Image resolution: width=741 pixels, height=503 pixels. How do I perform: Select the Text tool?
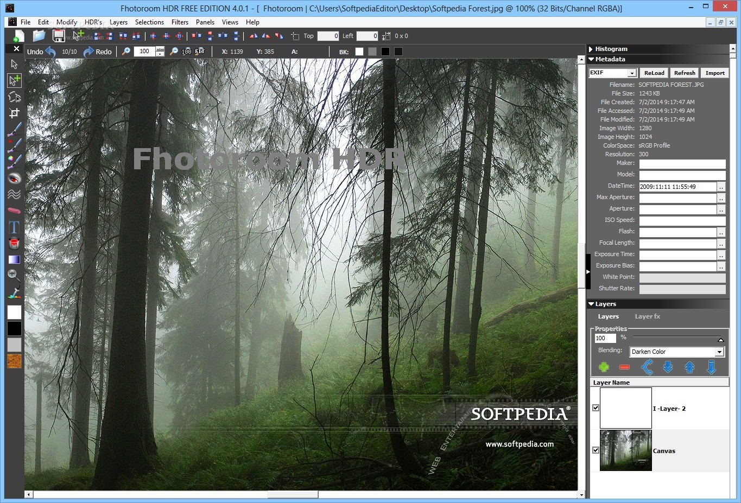(x=14, y=227)
